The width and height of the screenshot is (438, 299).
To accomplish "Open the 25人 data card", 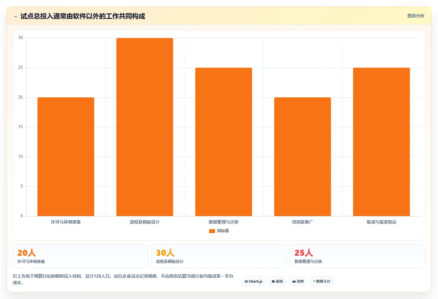I will [x=357, y=256].
